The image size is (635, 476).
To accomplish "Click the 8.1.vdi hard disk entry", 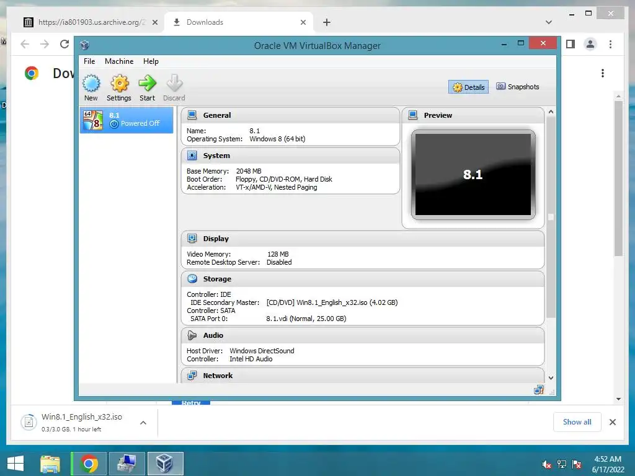I will tap(306, 319).
